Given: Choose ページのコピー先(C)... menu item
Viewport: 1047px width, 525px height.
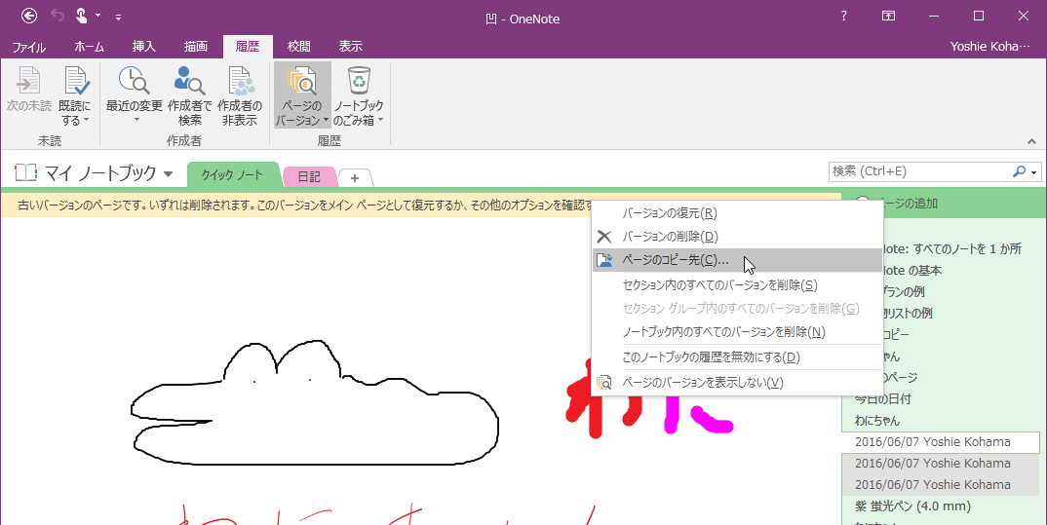Looking at the screenshot, I should (x=737, y=260).
